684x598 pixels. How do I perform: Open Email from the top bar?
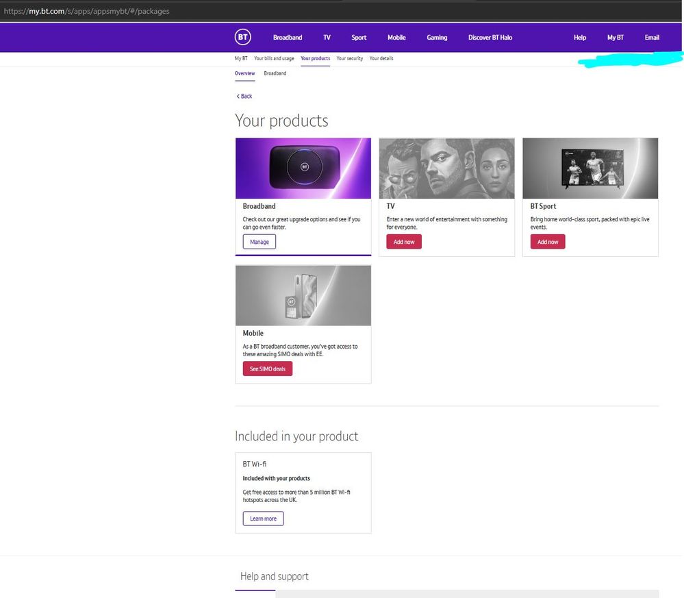652,38
